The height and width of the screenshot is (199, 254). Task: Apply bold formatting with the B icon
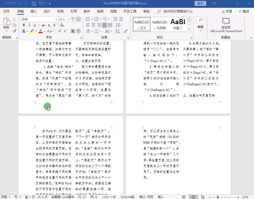24,25
